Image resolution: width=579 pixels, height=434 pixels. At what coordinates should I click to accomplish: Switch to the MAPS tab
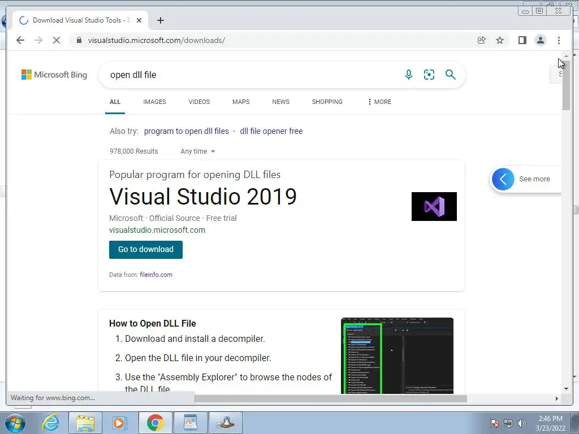click(241, 102)
